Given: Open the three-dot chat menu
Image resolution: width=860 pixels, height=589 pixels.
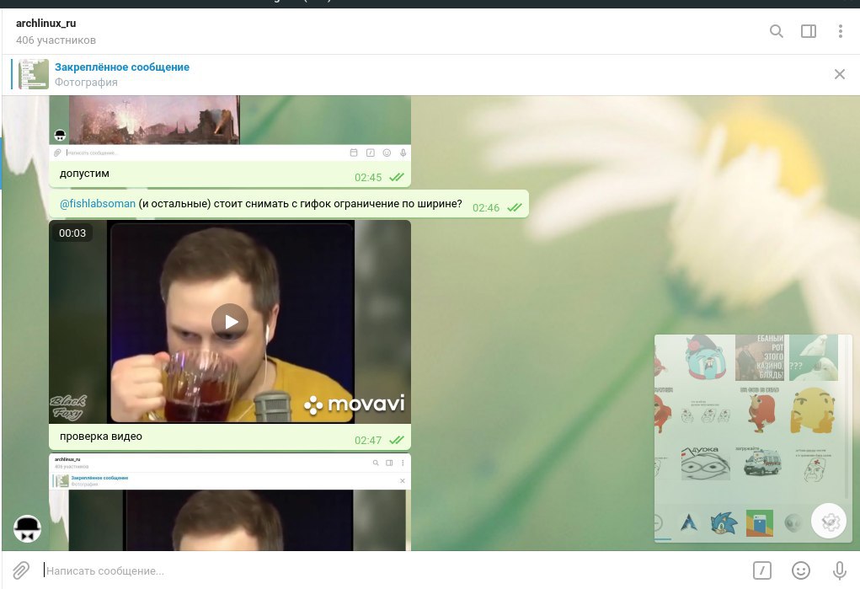Looking at the screenshot, I should (x=841, y=31).
